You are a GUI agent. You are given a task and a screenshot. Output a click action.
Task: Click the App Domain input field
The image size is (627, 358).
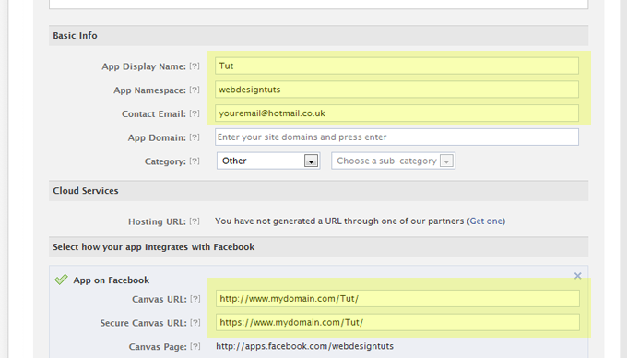[396, 137]
